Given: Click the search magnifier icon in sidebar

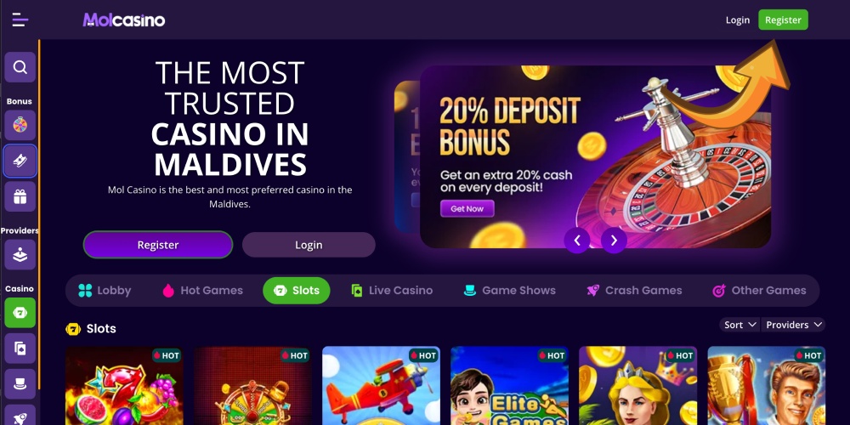Looking at the screenshot, I should click(20, 67).
